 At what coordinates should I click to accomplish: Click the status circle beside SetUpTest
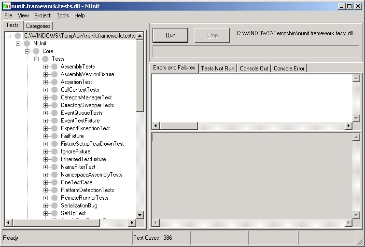click(55, 213)
